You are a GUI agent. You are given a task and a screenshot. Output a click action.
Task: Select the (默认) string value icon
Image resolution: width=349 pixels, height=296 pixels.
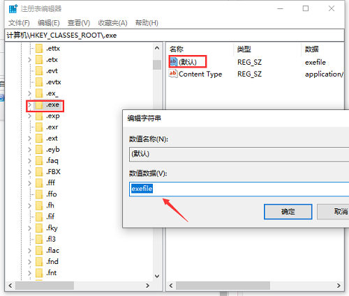click(174, 62)
